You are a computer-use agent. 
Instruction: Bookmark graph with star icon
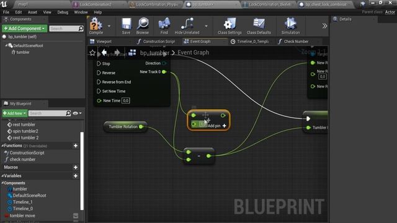pyautogui.click(x=92, y=53)
